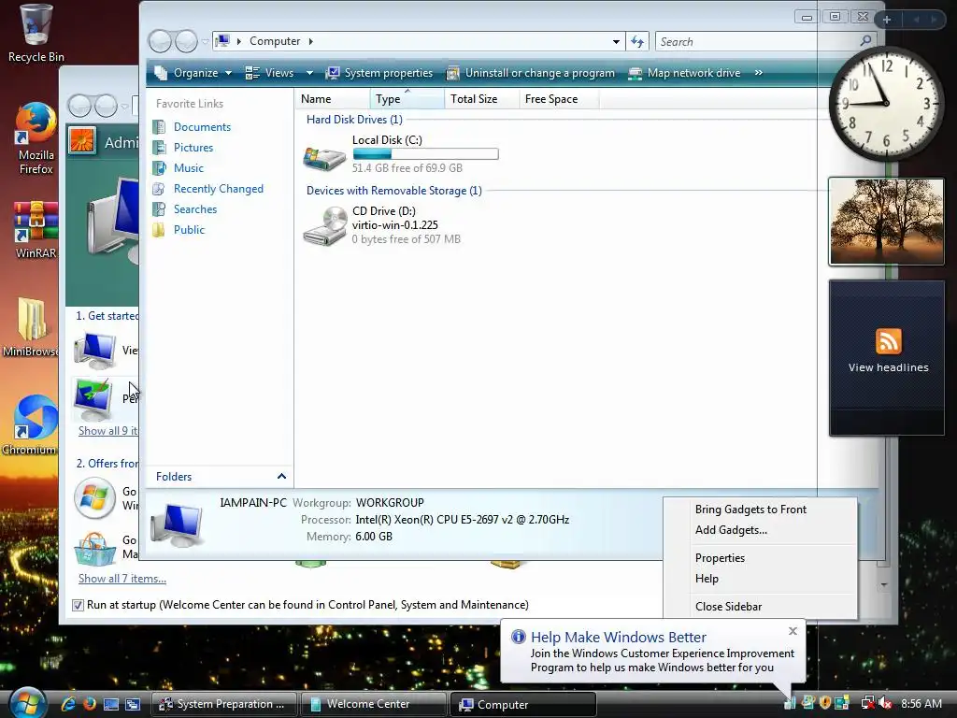Open the Public favorite link

pyautogui.click(x=189, y=230)
